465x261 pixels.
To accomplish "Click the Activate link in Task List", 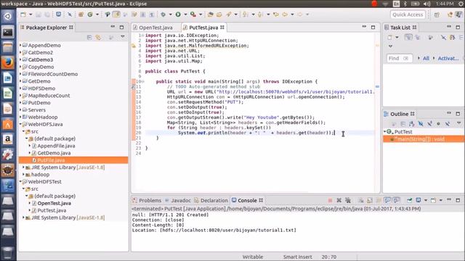I will tap(448, 58).
